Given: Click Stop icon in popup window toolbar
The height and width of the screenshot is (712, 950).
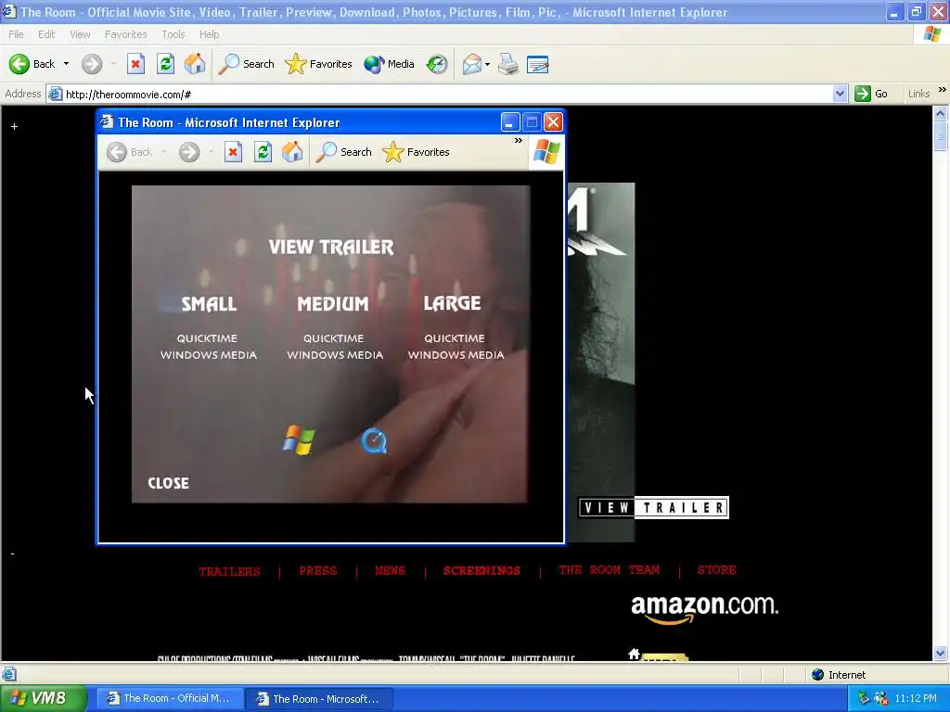Looking at the screenshot, I should (233, 152).
